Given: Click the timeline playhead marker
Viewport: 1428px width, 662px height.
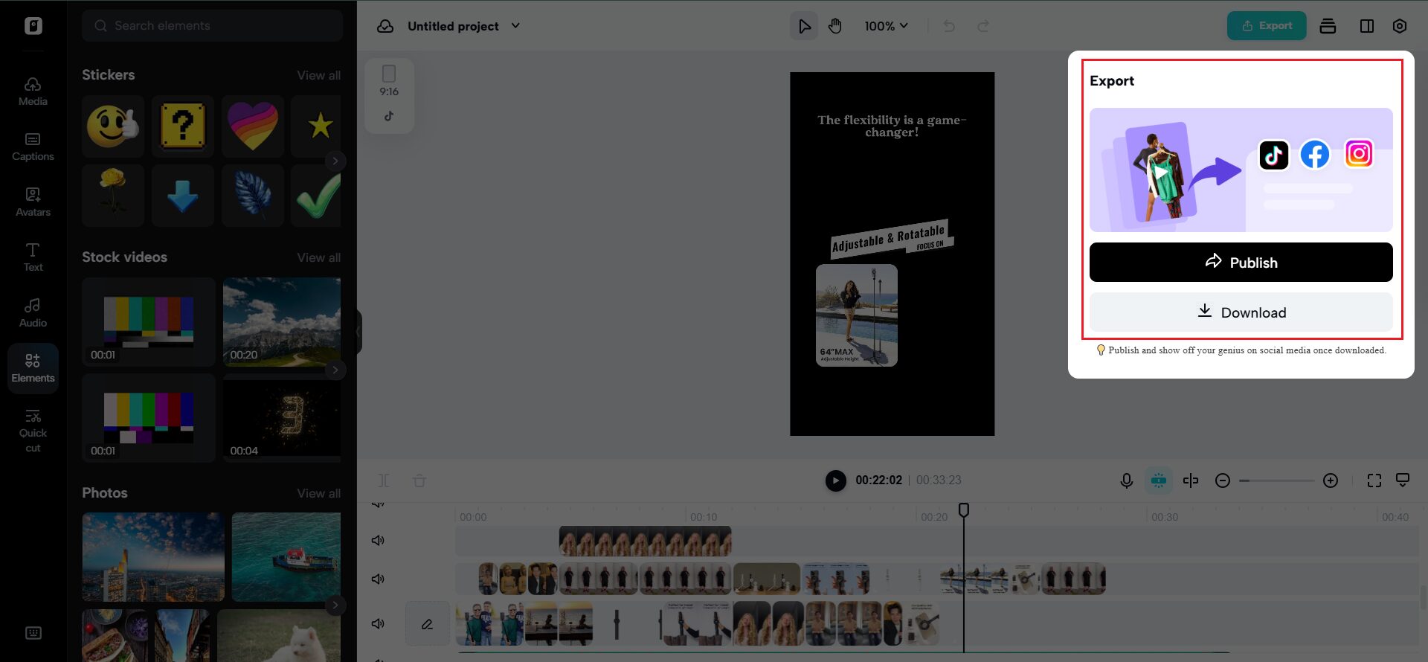Looking at the screenshot, I should pyautogui.click(x=964, y=510).
